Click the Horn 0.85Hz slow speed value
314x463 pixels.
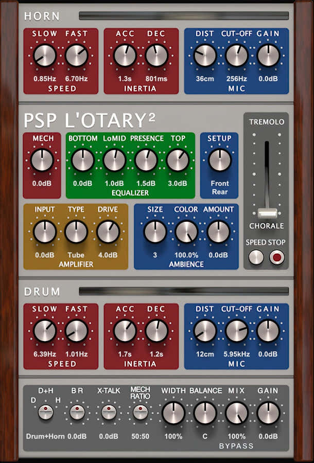tap(45, 79)
